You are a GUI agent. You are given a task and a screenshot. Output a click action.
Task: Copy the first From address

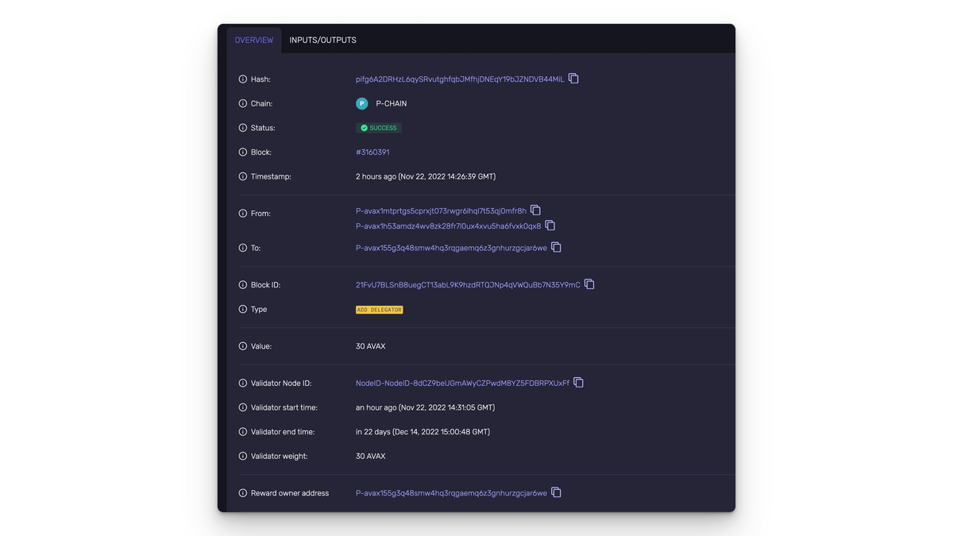pyautogui.click(x=535, y=210)
